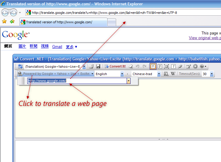Expand the Chinese-trad target language dropdown
Viewport: 221px width, 162px height.
[x=159, y=74]
